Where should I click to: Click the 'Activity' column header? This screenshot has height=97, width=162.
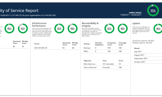click(86, 44)
